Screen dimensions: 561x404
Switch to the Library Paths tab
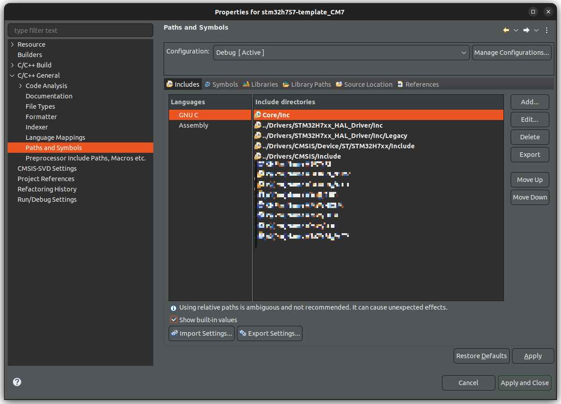point(307,84)
